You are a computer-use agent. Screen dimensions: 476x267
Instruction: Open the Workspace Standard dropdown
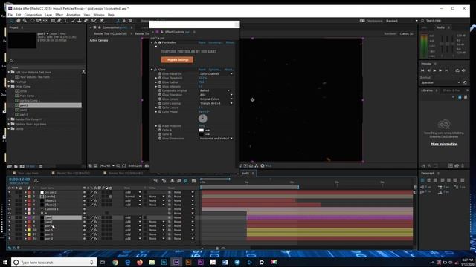click(x=402, y=21)
